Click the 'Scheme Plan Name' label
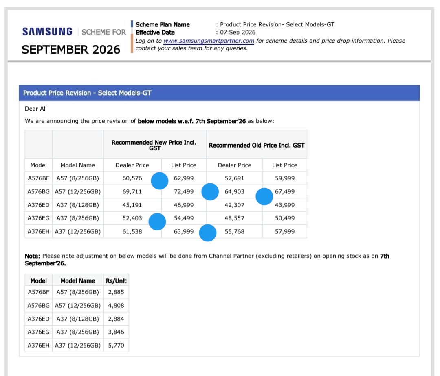Viewport: 440px width, 376px height. [x=163, y=25]
